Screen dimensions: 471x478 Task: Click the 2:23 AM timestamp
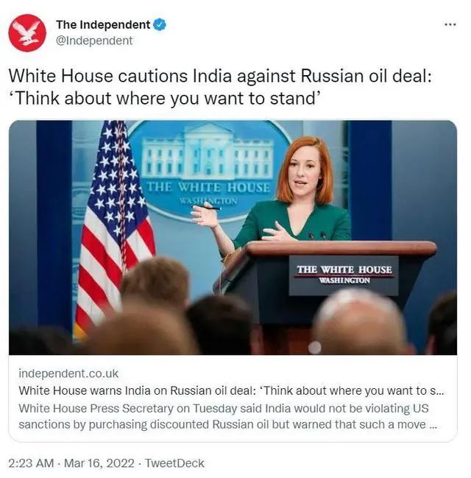pos(31,463)
